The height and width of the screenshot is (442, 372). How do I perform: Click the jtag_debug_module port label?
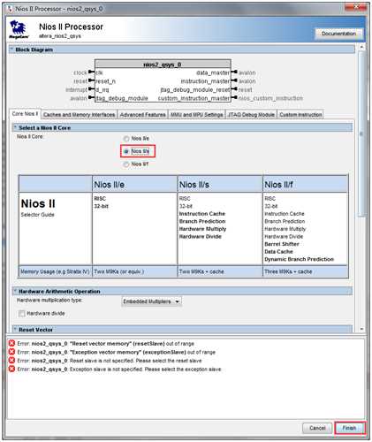122,98
